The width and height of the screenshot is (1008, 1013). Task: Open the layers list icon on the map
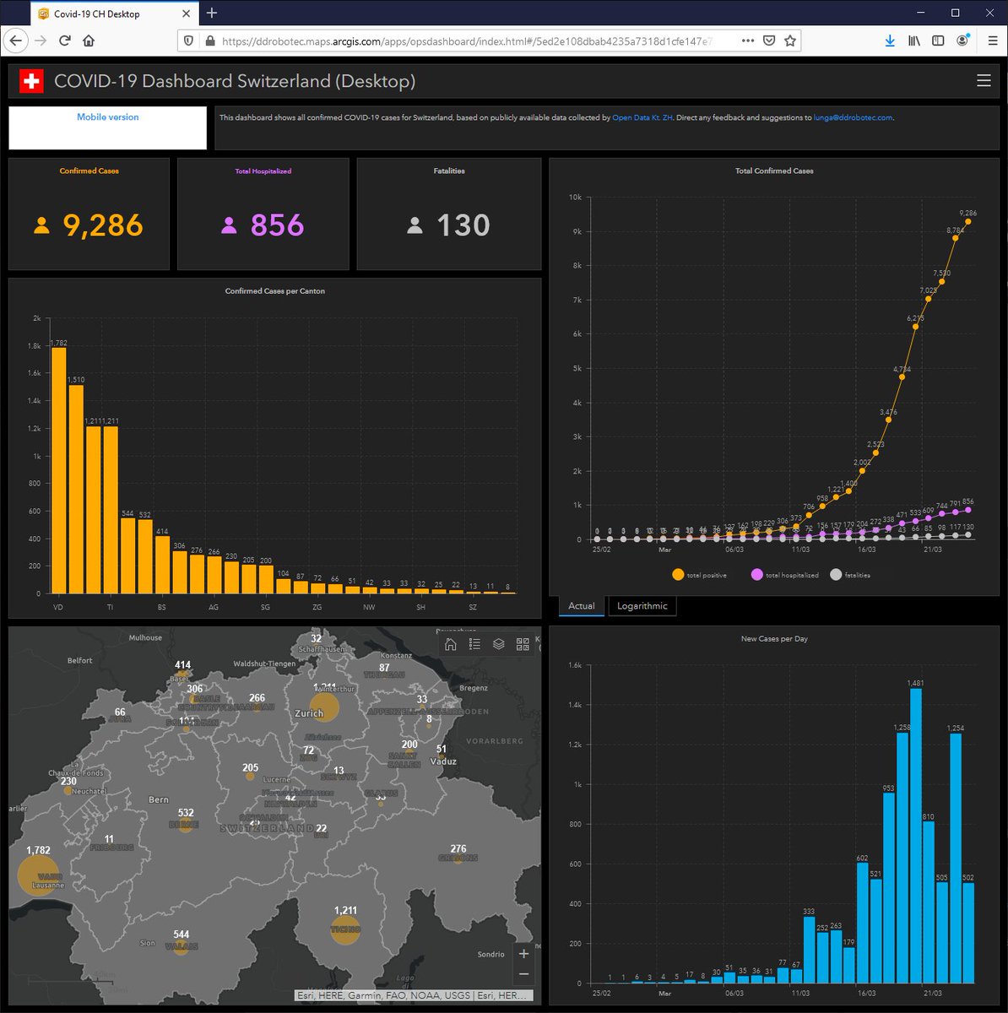(497, 644)
